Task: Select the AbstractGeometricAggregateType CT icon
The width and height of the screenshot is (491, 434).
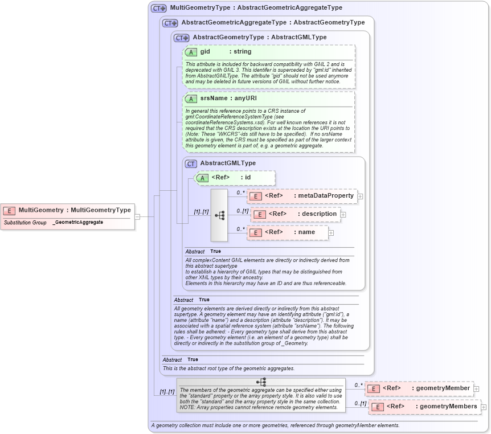Action: point(169,23)
